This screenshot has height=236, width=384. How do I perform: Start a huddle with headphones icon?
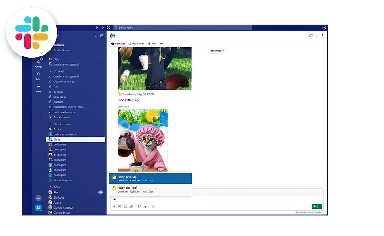[x=311, y=36]
